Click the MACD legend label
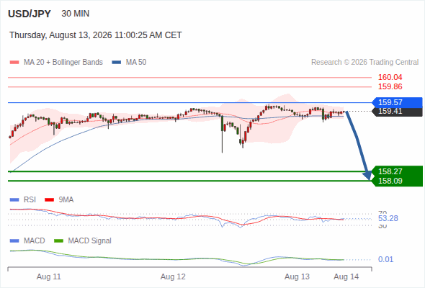The width and height of the screenshot is (425, 288). pos(34,241)
